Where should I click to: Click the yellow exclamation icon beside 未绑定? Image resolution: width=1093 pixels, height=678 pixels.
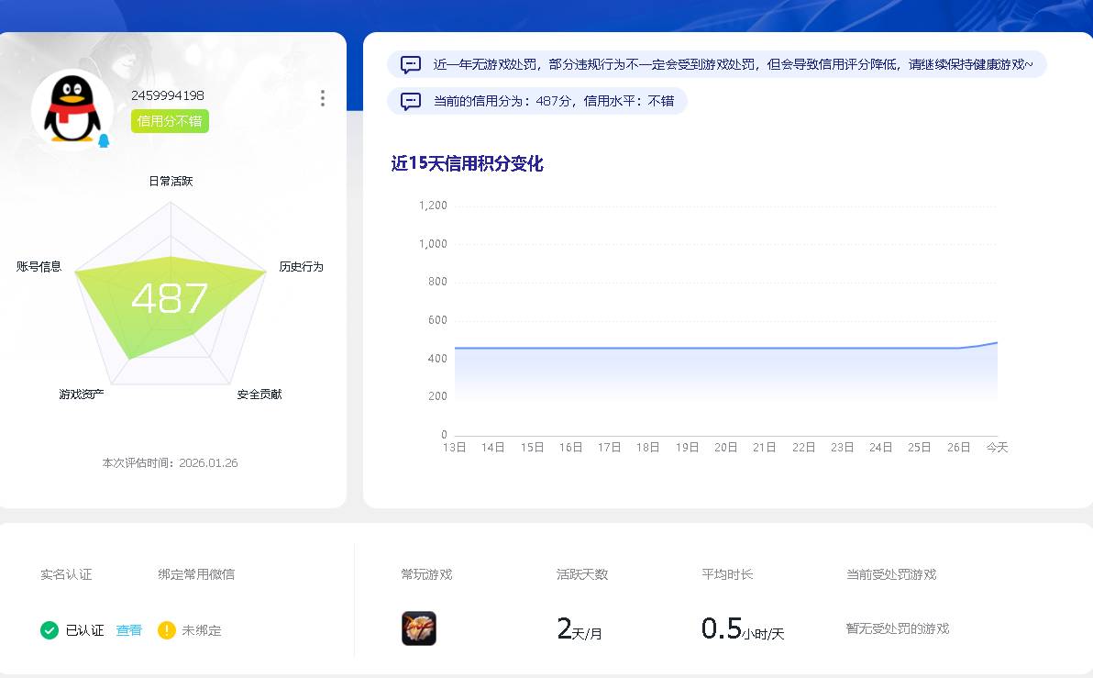(166, 630)
